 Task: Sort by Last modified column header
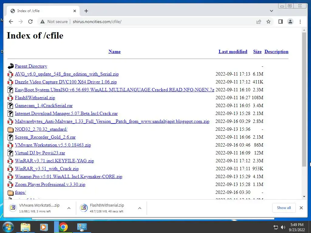point(233,52)
